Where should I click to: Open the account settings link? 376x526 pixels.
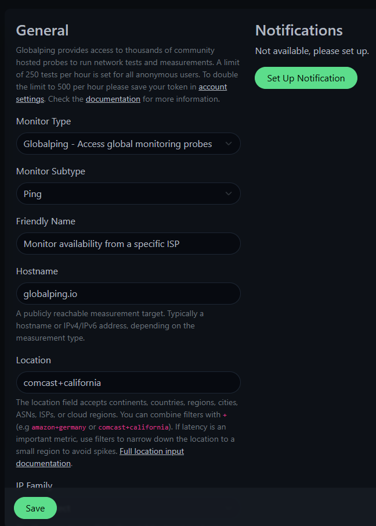pyautogui.click(x=212, y=87)
